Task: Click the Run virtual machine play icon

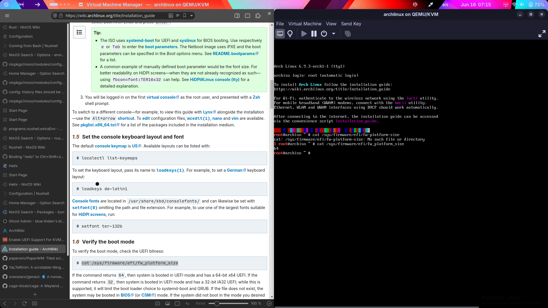Action: (x=304, y=34)
